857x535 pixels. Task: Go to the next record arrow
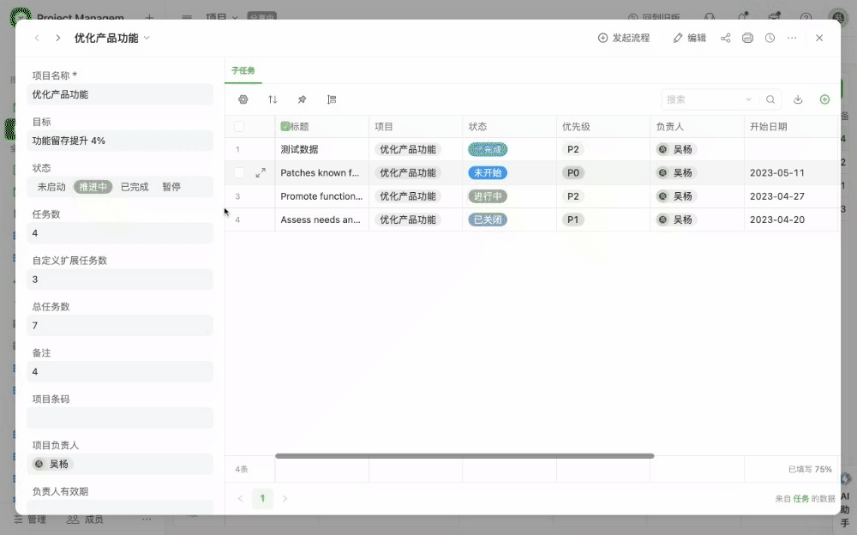[58, 38]
